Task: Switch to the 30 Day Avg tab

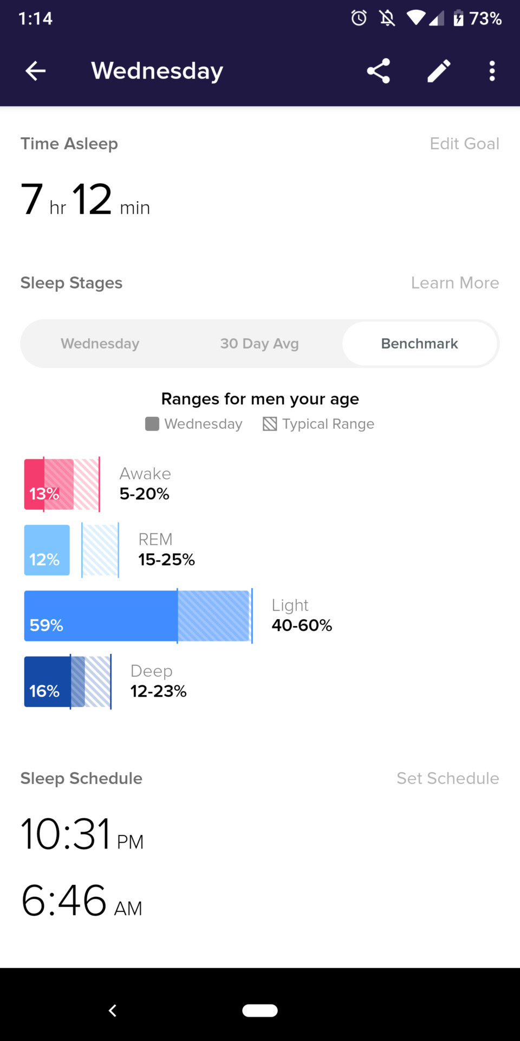Action: pos(259,344)
